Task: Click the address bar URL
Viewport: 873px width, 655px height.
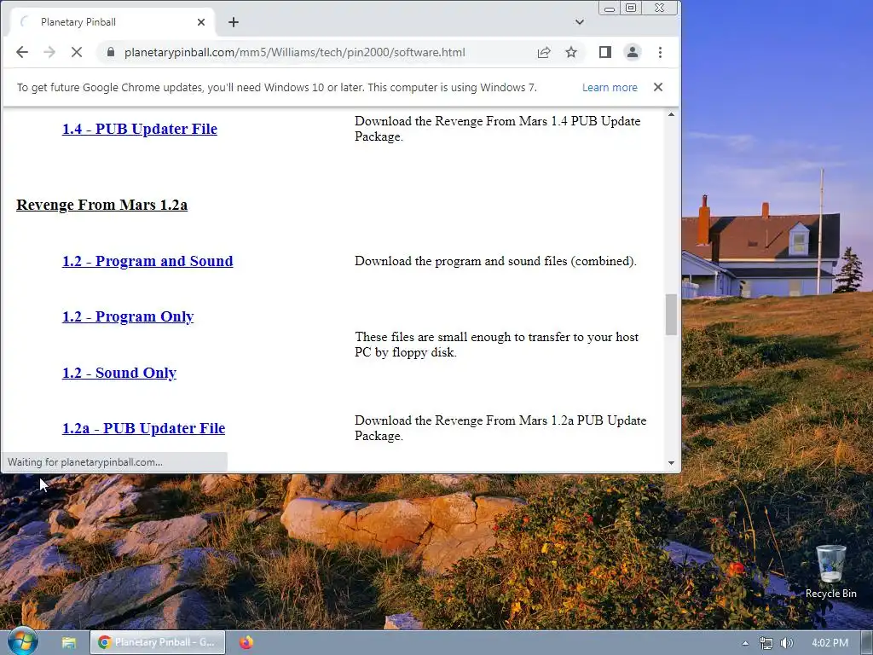Action: click(294, 52)
